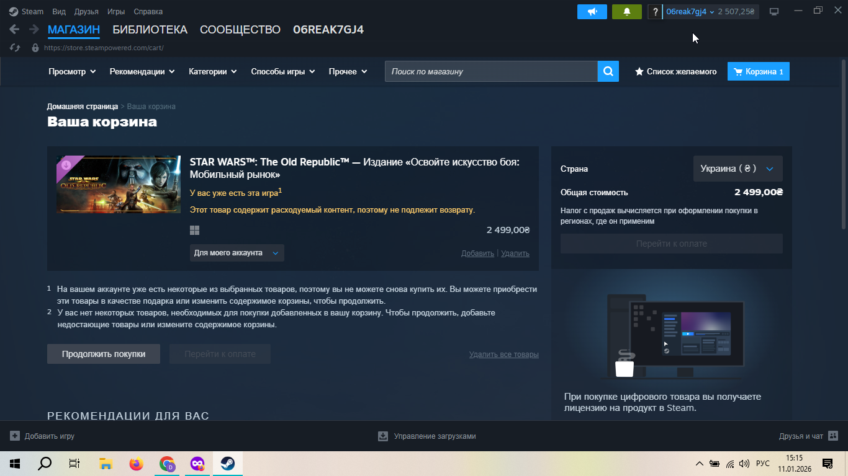Click the megaphone announcements icon
The width and height of the screenshot is (848, 476).
point(592,12)
